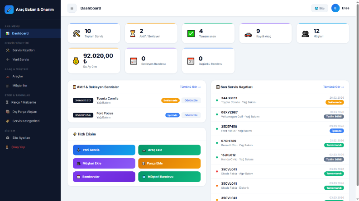Open Servis Kayıtları from sidebar
This screenshot has height=201, width=359.
(30, 50)
